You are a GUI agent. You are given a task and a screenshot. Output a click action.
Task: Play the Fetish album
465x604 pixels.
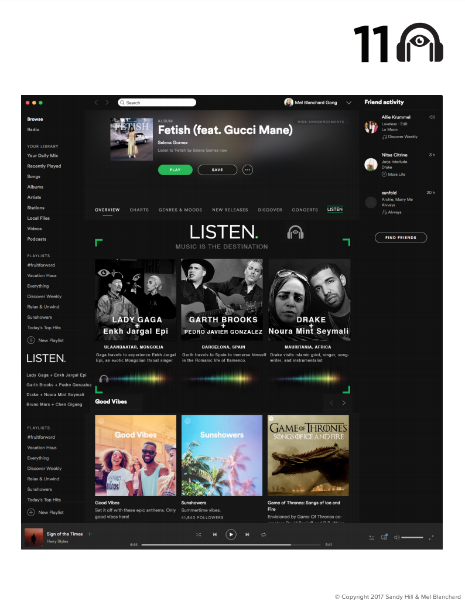coord(175,170)
